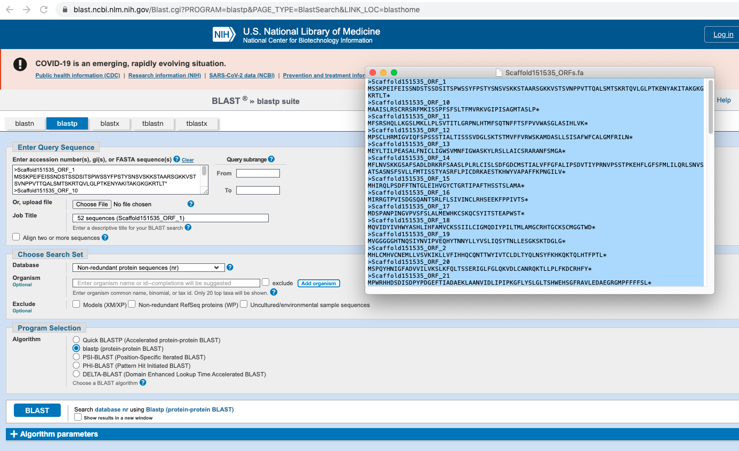Enable Align two or more sequences checkbox
Image resolution: width=739 pixels, height=451 pixels.
click(16, 237)
